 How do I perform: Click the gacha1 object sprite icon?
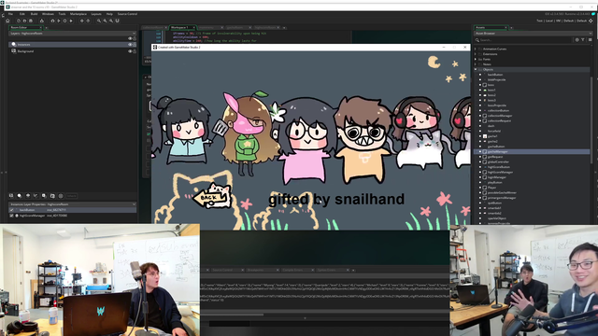pos(485,136)
